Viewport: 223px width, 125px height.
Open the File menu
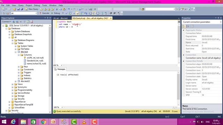tap(2, 5)
